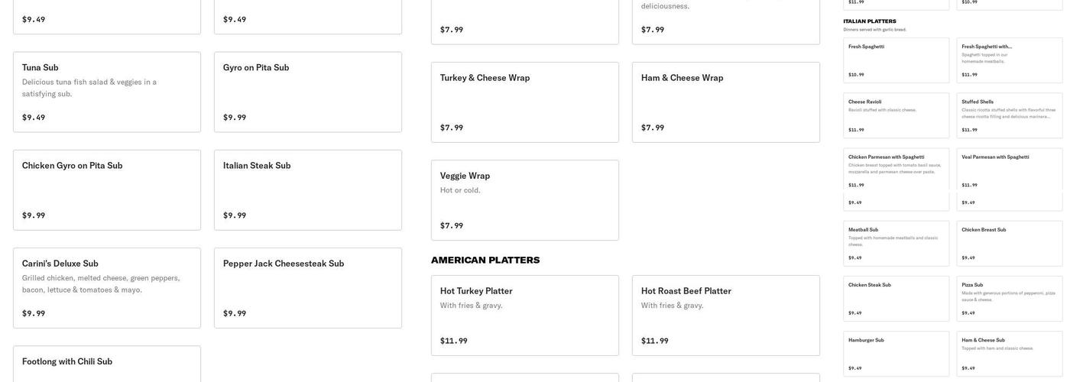Viewport: 1070px width, 382px height.
Task: Choose the Veggie Wrap menu item
Action: (x=524, y=199)
